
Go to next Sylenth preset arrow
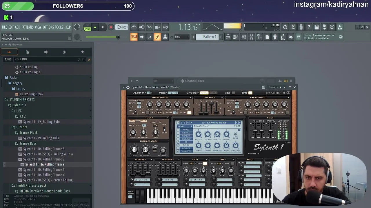(x=240, y=123)
